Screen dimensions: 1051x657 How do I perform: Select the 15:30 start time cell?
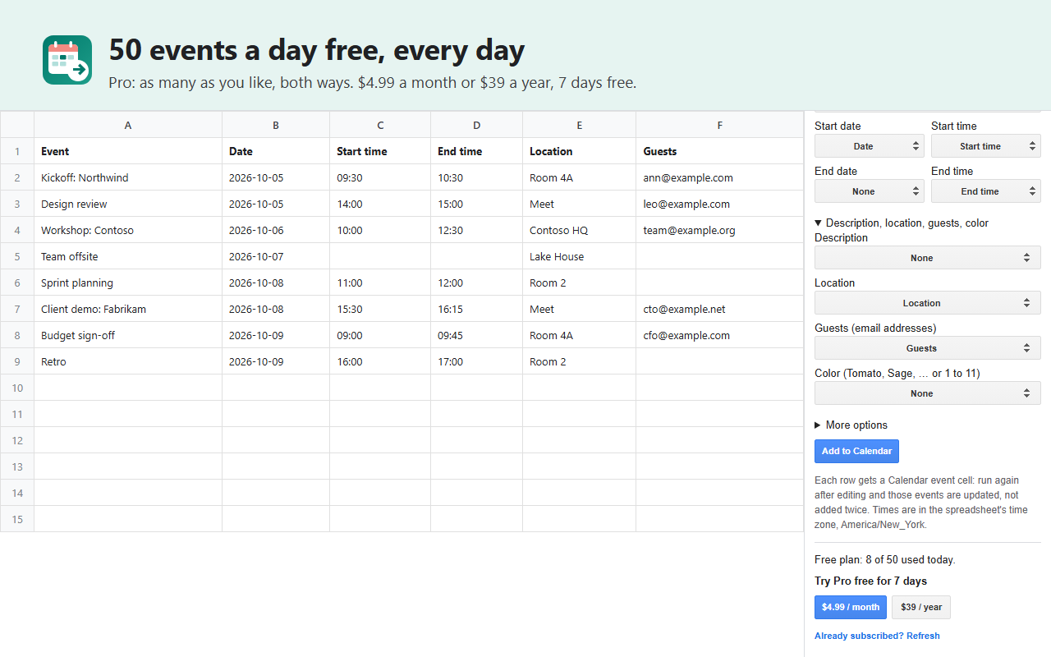pyautogui.click(x=380, y=309)
